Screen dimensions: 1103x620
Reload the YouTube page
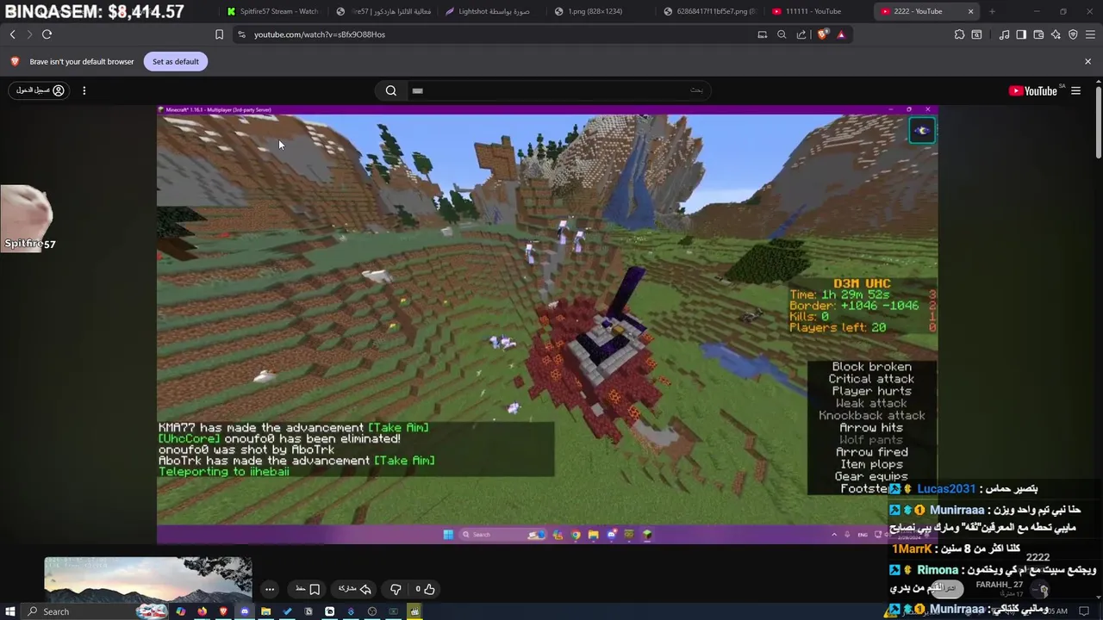[x=47, y=34]
